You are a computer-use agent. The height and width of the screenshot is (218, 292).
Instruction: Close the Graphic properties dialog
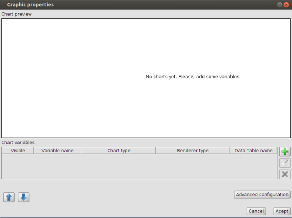coord(286,5)
